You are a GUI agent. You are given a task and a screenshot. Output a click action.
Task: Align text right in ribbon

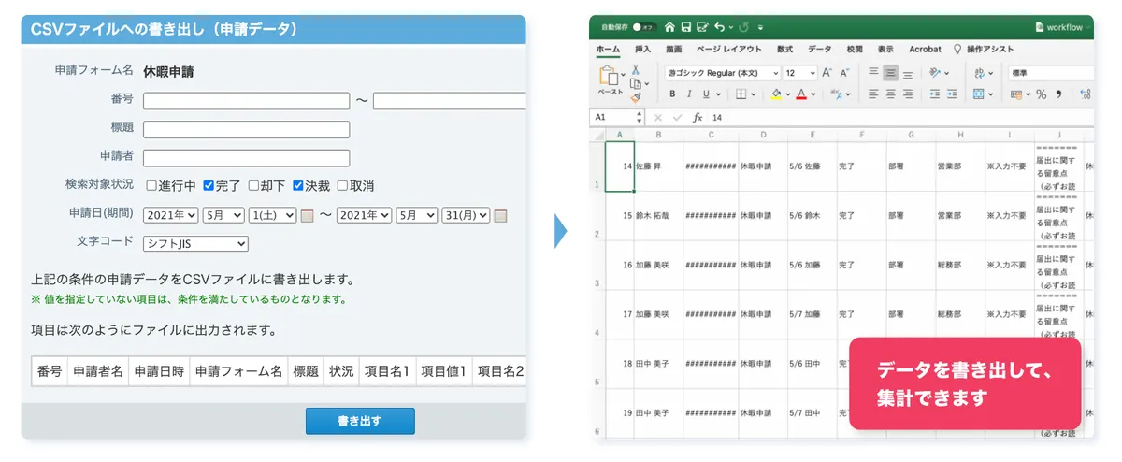click(x=907, y=94)
